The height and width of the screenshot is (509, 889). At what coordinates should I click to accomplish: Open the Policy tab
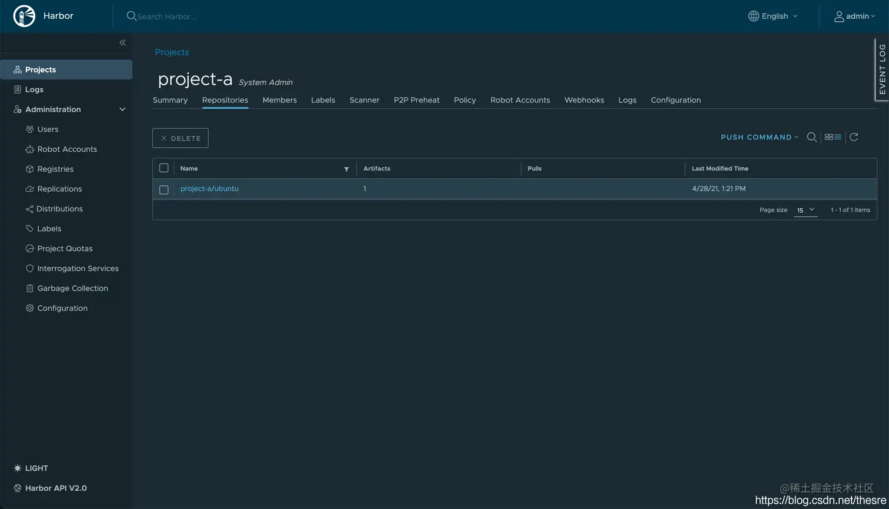click(465, 100)
